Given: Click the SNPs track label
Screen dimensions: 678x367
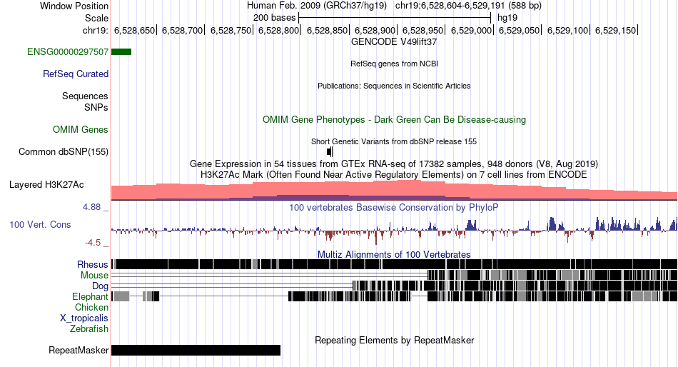Looking at the screenshot, I should point(96,107).
